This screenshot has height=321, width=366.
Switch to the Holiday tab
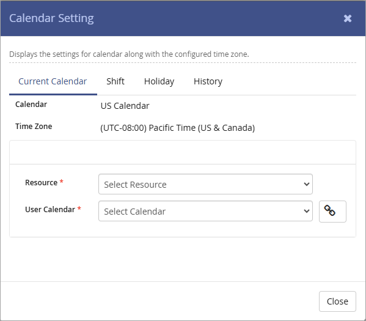pos(159,81)
